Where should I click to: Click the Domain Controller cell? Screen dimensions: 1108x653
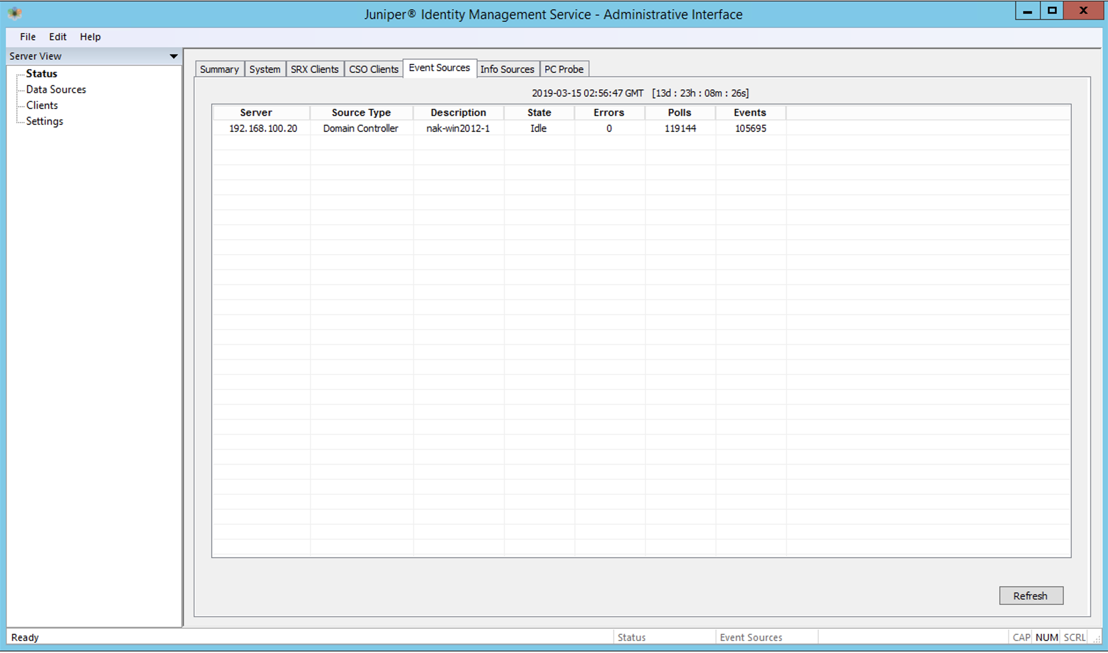(361, 129)
